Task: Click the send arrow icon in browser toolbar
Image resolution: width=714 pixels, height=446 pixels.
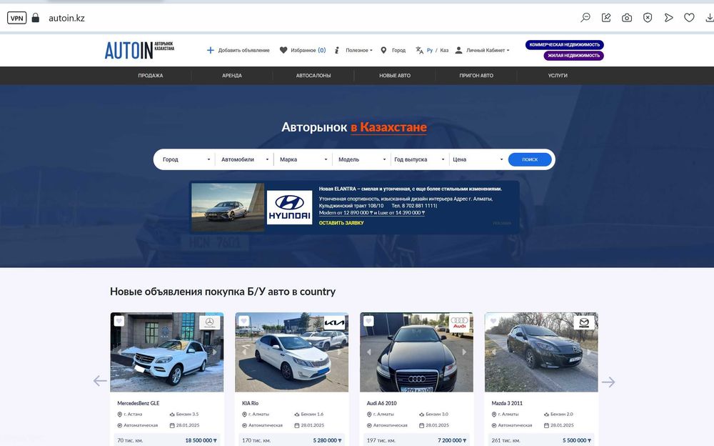Action: [x=668, y=18]
